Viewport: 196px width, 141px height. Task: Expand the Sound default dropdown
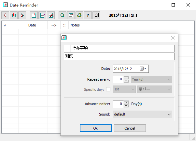tap(143, 114)
